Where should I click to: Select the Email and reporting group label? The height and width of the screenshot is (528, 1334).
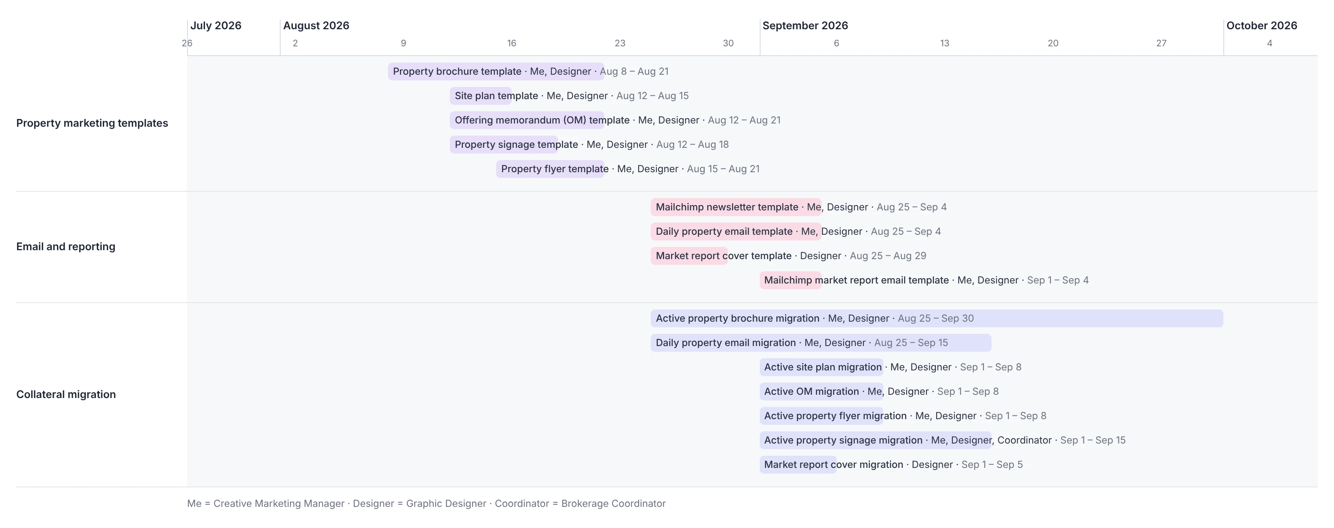point(66,246)
